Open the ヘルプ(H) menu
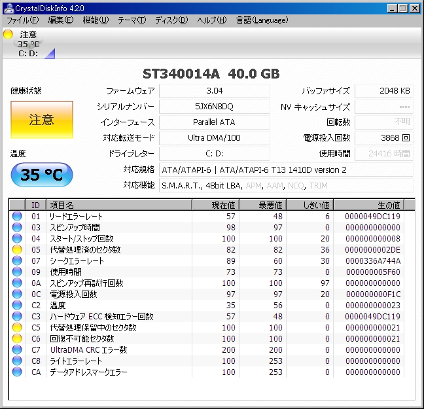This screenshot has width=424, height=409. coord(212,20)
